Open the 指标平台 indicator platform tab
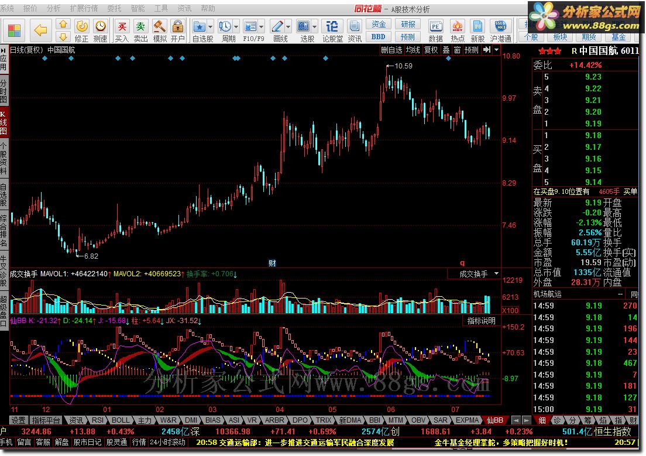Viewport: 646px width, 456px height. 46,420
